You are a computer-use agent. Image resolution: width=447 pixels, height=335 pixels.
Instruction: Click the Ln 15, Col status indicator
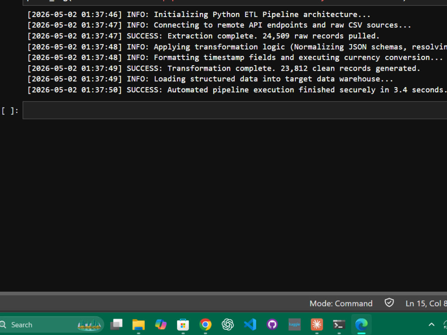pos(426,303)
